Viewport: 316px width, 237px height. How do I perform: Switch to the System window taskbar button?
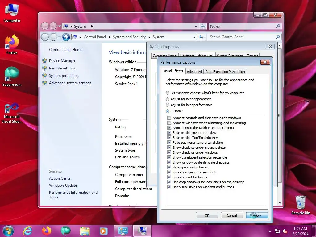142,231
